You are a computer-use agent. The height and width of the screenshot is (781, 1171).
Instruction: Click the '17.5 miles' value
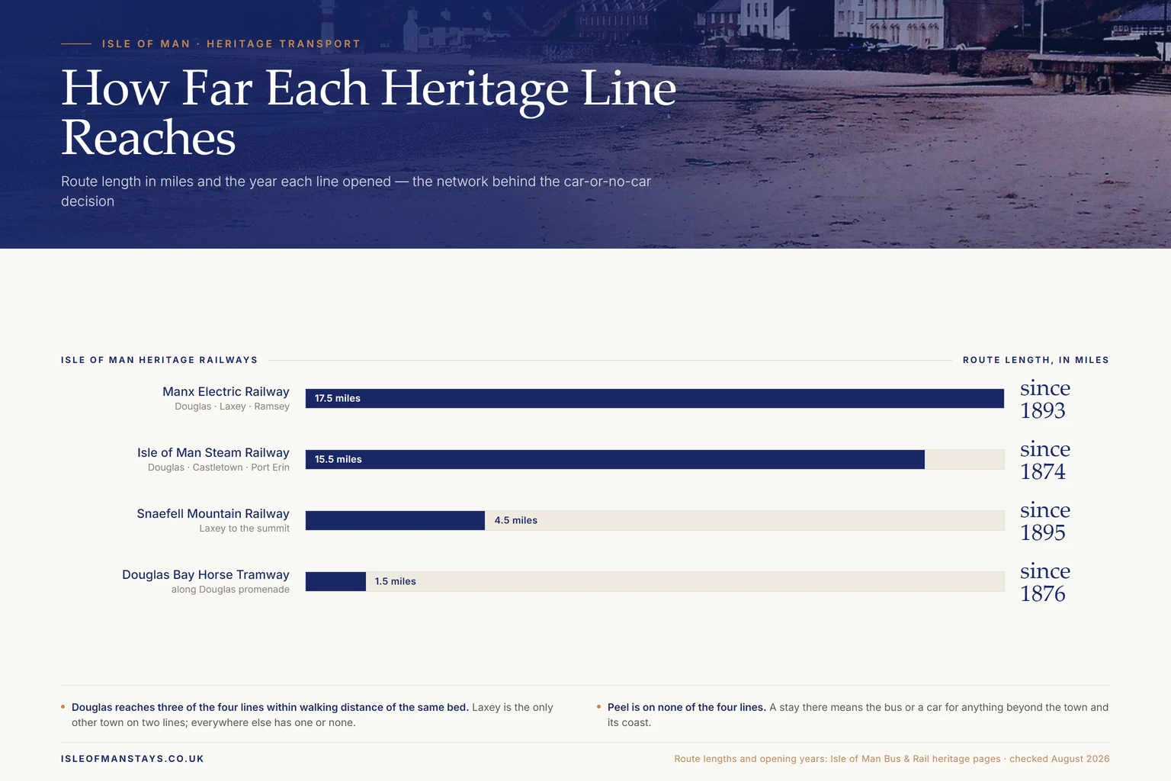[338, 398]
